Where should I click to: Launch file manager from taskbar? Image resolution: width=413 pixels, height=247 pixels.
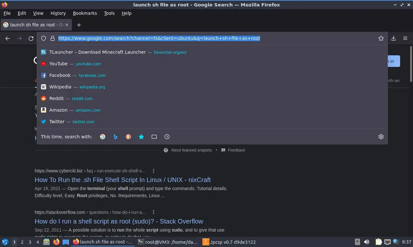click(46, 242)
